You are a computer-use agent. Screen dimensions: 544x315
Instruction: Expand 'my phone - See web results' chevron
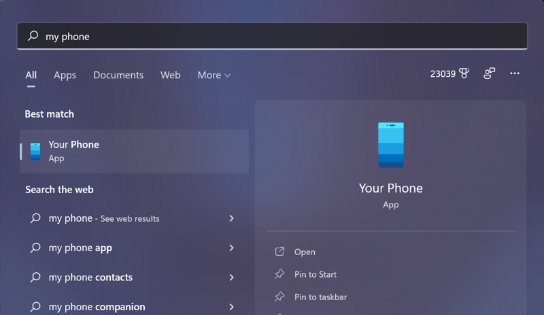(x=231, y=218)
